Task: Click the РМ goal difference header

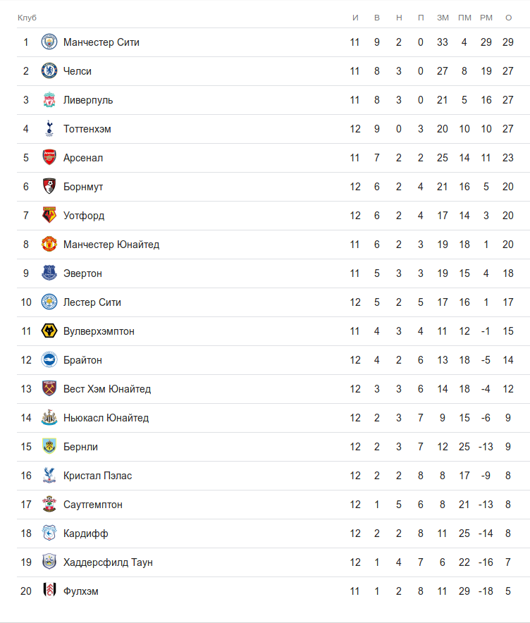Action: pyautogui.click(x=486, y=18)
